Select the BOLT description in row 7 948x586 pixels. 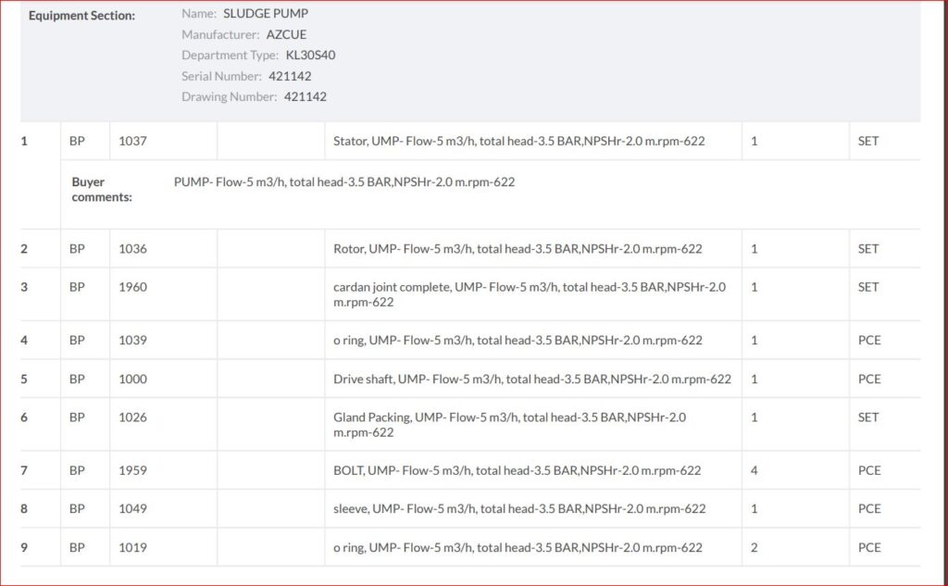pyautogui.click(x=517, y=470)
